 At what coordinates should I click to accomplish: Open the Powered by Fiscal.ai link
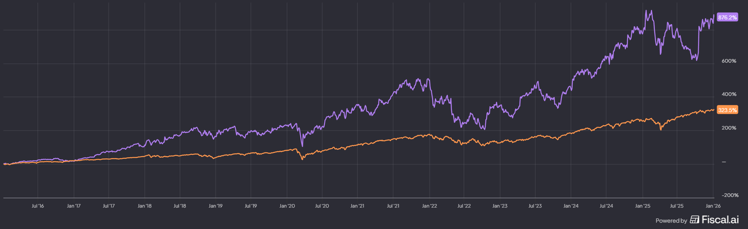coord(697,220)
